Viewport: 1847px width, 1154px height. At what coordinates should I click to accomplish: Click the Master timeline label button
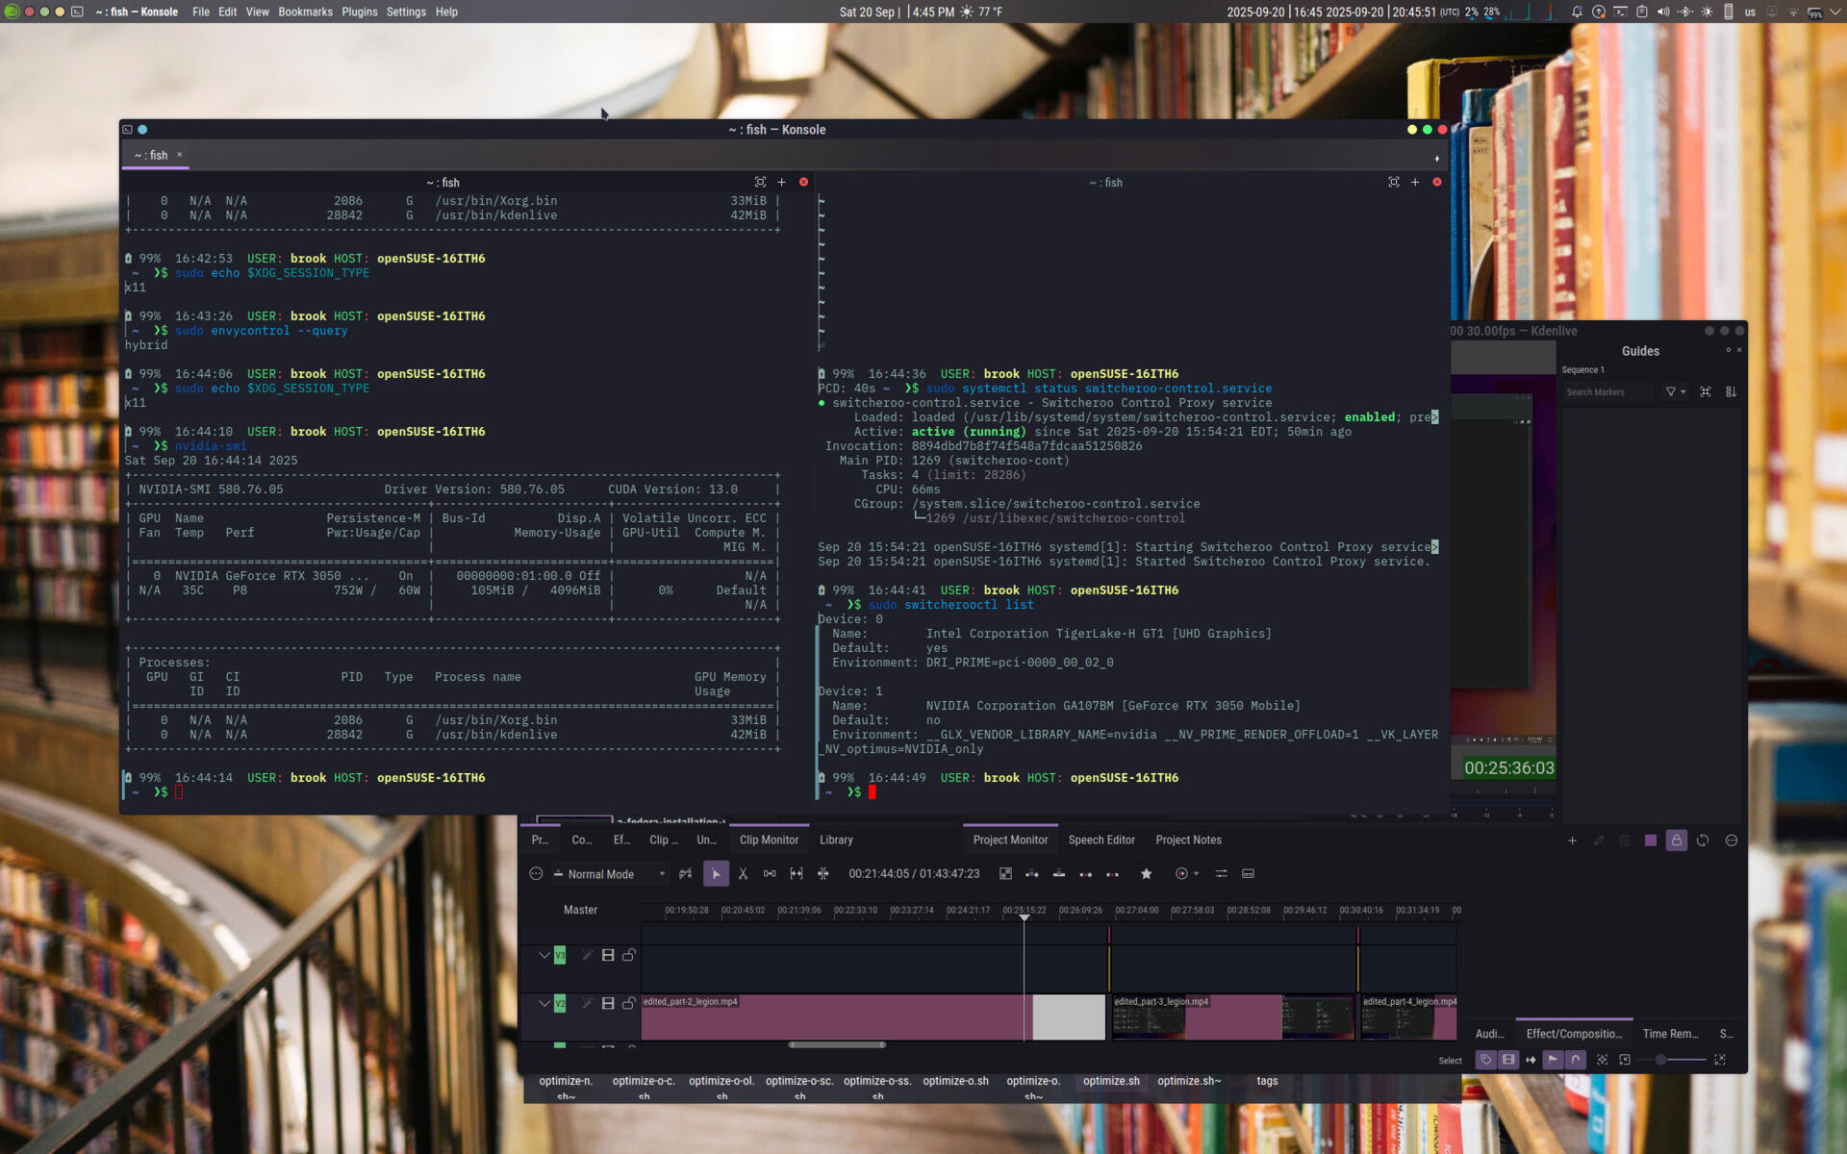point(580,910)
